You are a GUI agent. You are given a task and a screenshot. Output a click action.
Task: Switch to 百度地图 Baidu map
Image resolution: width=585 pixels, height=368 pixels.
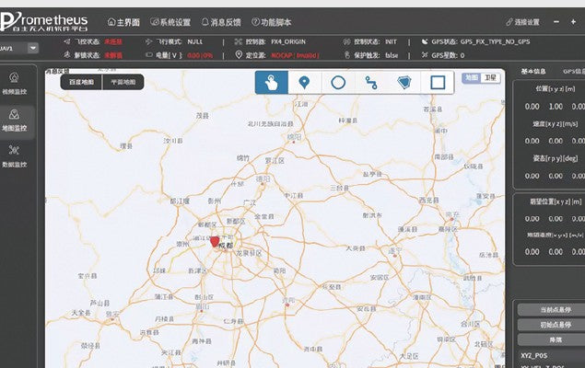pos(81,82)
